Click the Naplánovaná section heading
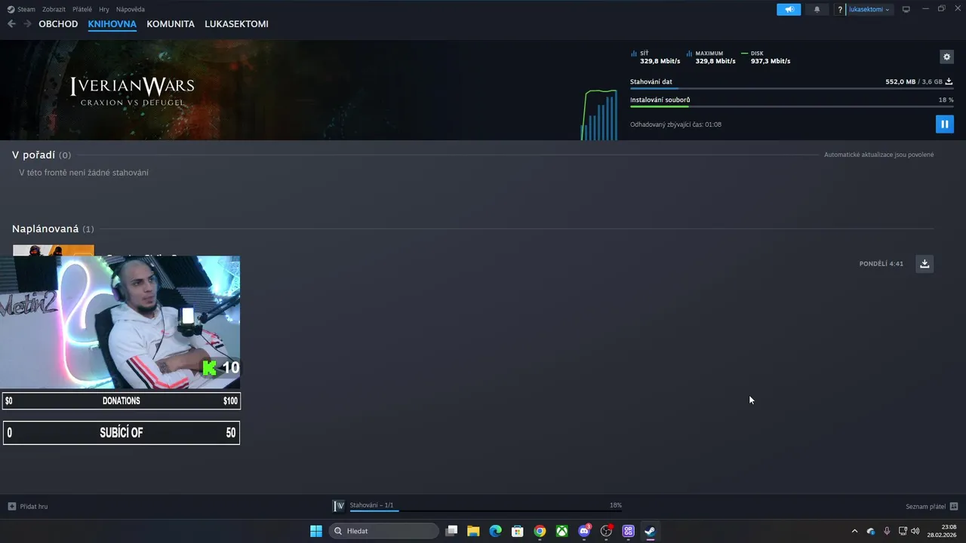This screenshot has height=543, width=966. [45, 229]
